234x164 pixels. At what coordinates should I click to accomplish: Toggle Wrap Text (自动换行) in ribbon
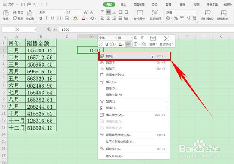(x=155, y=15)
